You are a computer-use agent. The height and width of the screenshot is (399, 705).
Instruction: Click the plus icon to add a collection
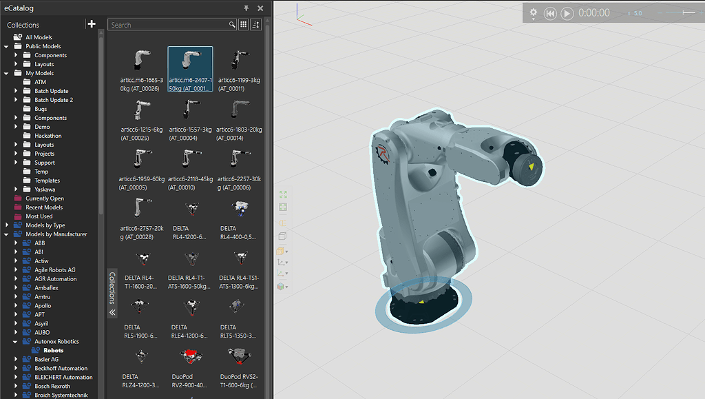[x=92, y=24]
